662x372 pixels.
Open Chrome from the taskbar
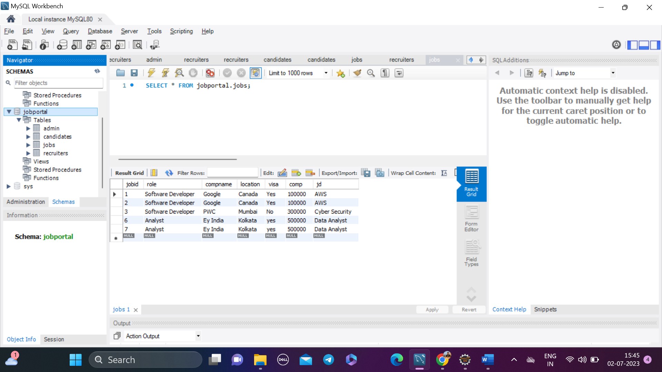[442, 360]
